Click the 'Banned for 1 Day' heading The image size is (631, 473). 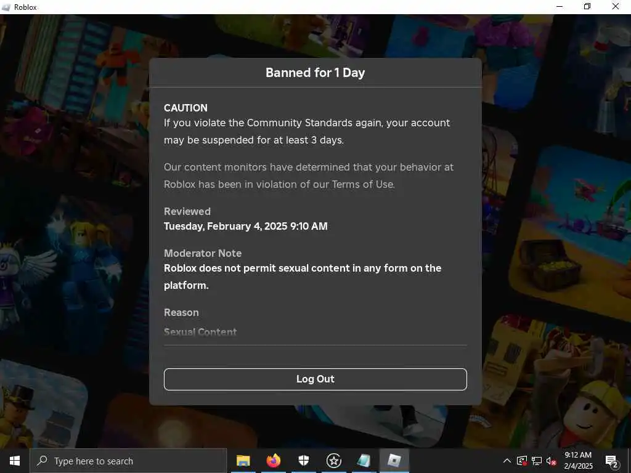click(315, 73)
